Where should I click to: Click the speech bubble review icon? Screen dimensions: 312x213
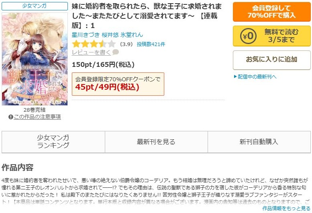click(115, 52)
